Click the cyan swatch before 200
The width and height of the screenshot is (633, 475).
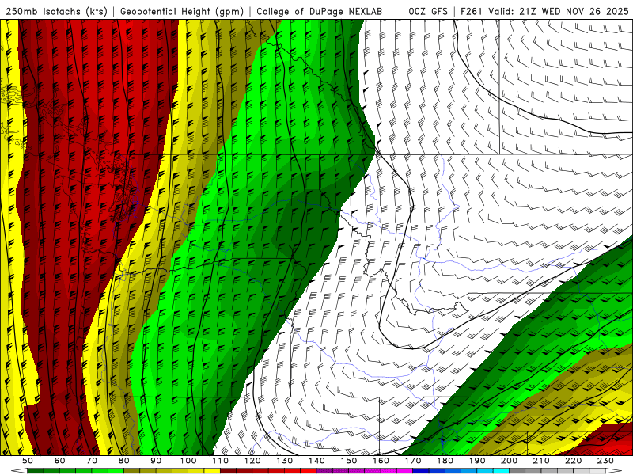501,471
